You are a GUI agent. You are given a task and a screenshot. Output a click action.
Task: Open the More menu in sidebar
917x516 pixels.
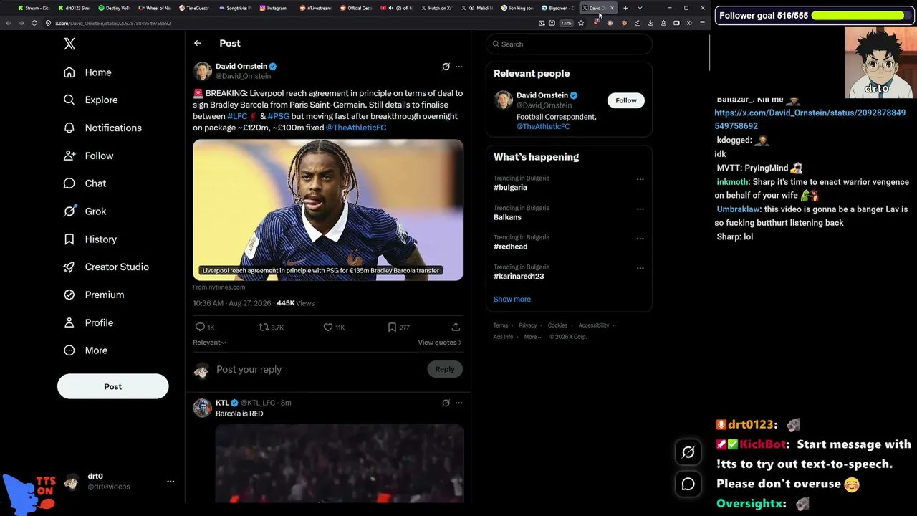(x=85, y=350)
